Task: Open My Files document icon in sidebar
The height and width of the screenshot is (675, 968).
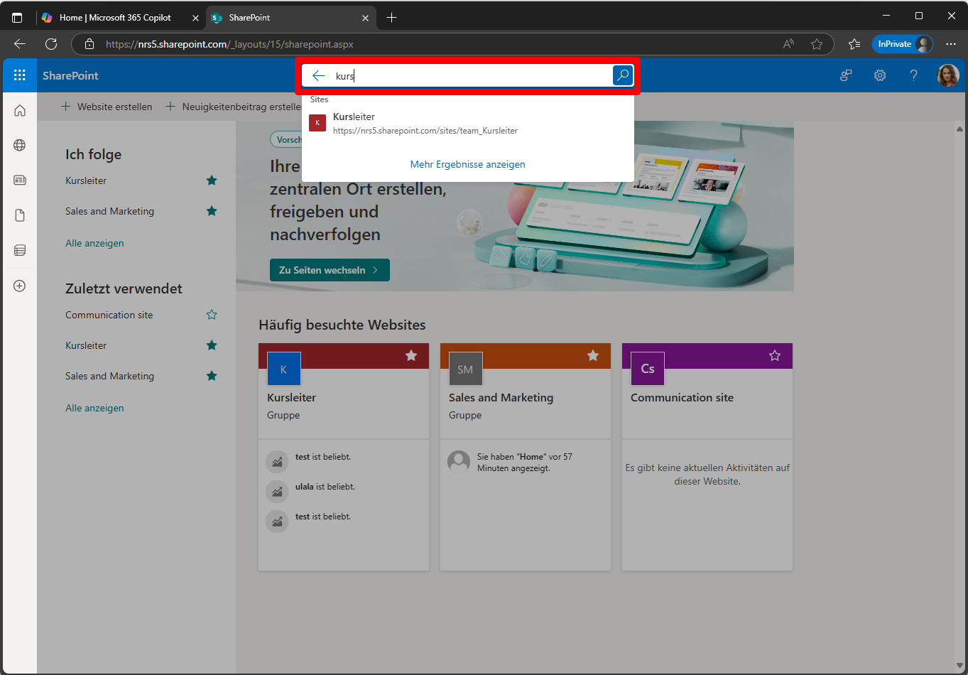Action: click(x=20, y=215)
